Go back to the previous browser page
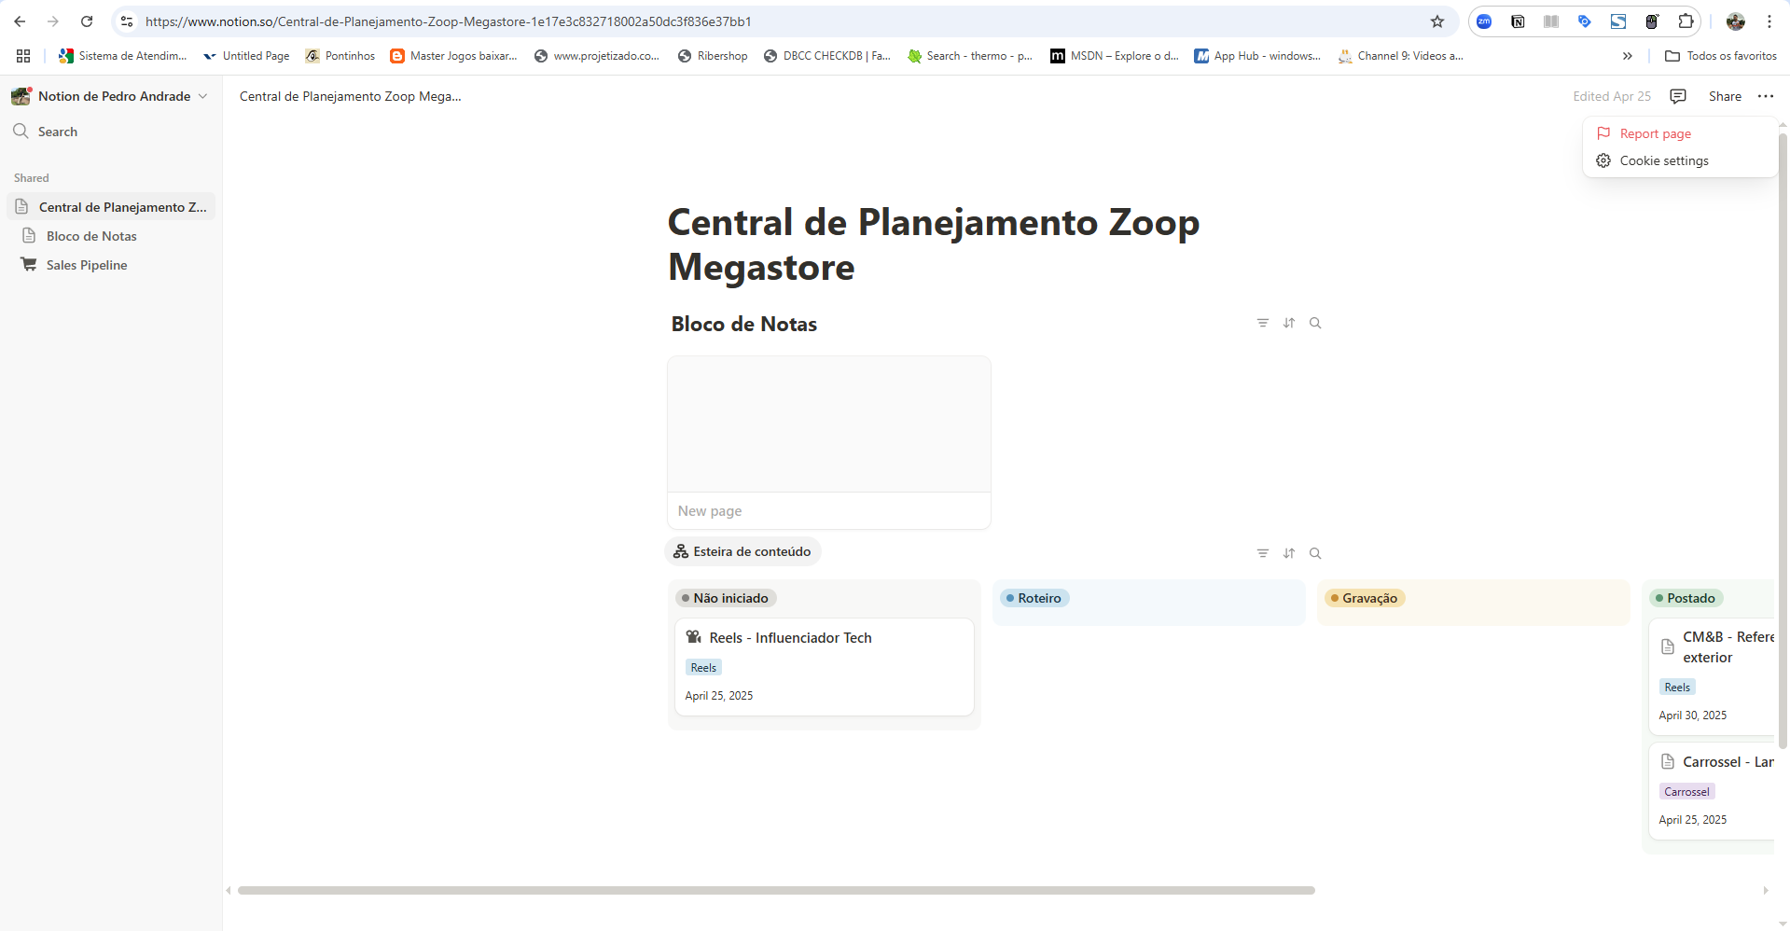The width and height of the screenshot is (1790, 931). (x=20, y=21)
